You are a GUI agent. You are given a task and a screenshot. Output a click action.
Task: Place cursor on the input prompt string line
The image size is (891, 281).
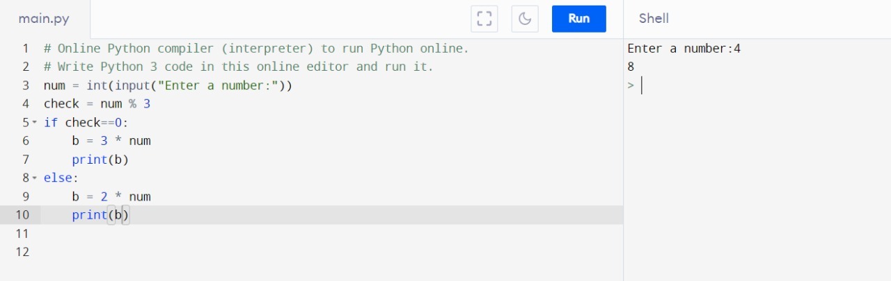pos(167,85)
